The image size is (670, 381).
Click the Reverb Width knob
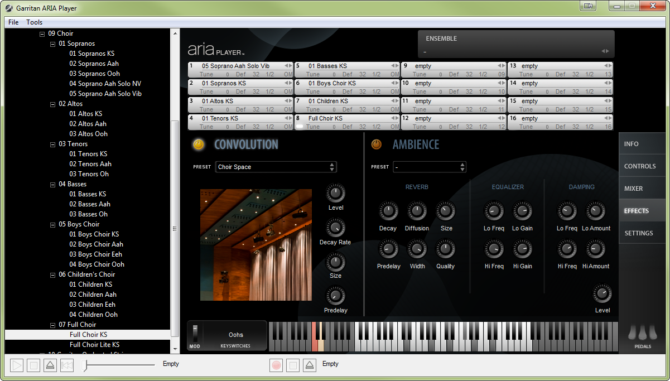coord(417,249)
